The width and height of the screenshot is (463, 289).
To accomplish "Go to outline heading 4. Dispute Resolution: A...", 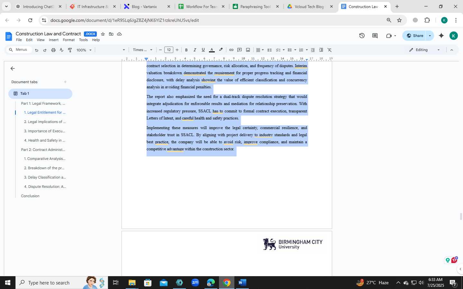I will pyautogui.click(x=45, y=187).
